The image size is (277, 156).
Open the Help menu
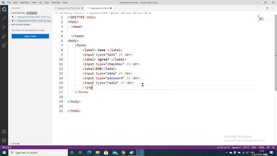[65, 3]
